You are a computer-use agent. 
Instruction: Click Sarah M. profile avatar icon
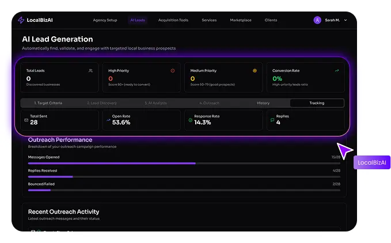point(317,20)
